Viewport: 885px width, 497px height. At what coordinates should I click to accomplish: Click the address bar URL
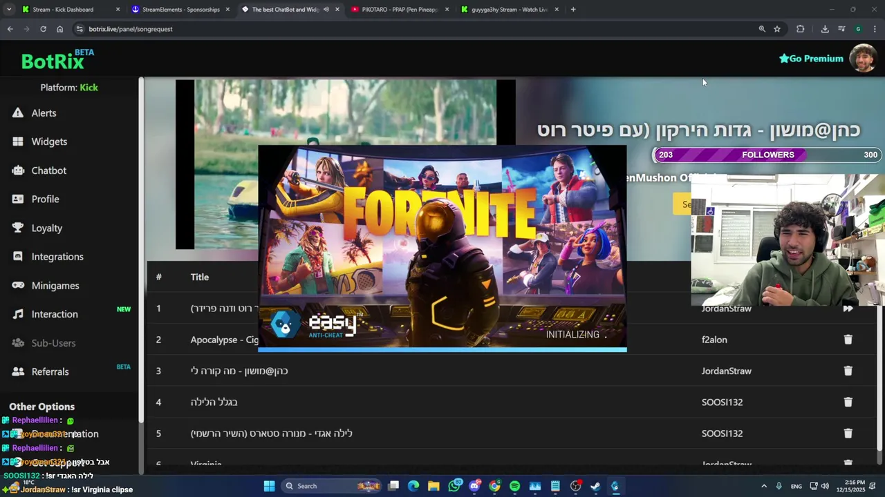click(131, 29)
